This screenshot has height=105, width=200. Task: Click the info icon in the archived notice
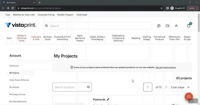click(x=72, y=67)
